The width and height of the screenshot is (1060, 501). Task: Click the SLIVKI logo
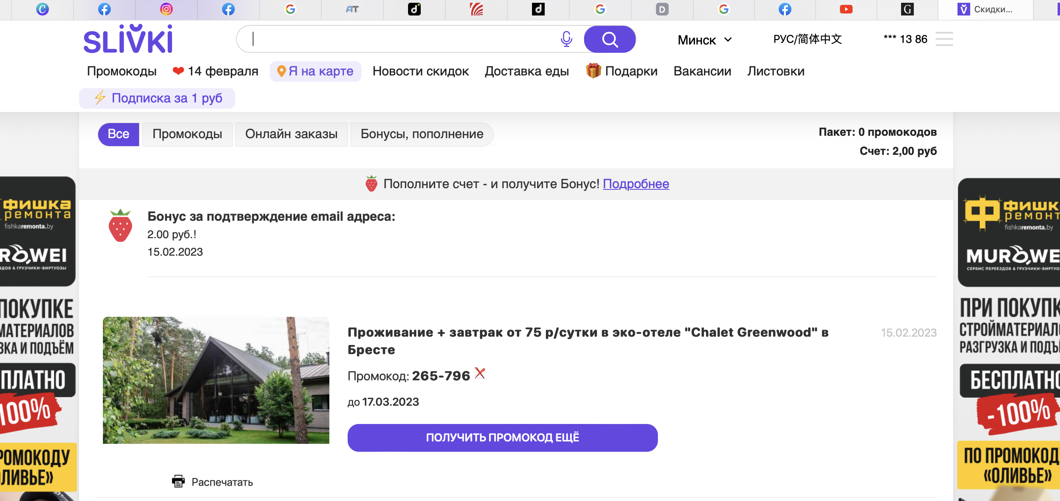coord(128,39)
